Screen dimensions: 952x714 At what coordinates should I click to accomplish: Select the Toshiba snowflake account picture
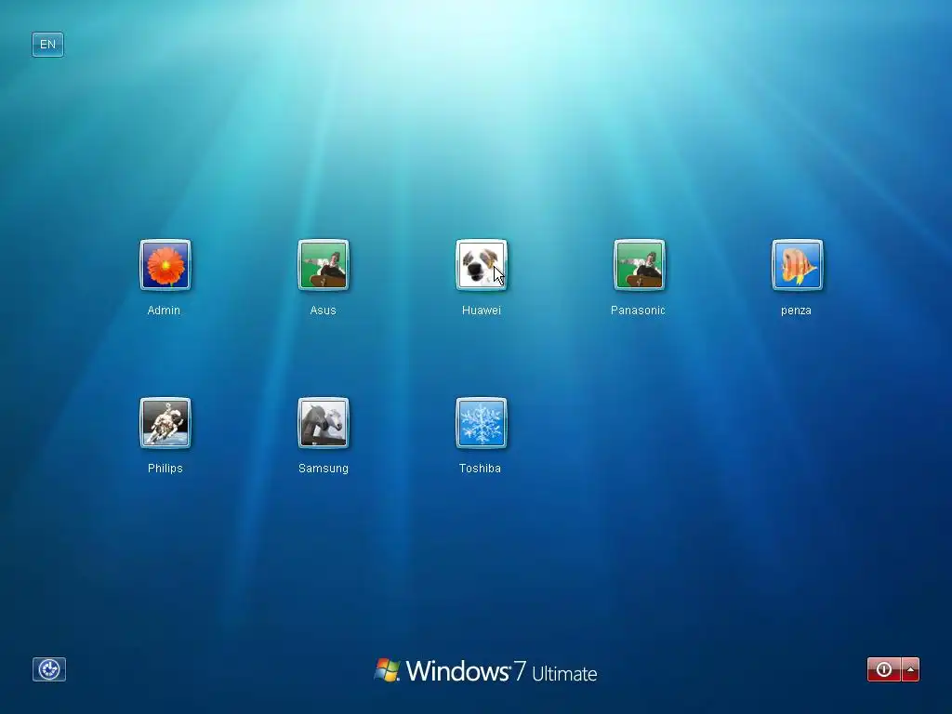(x=481, y=423)
